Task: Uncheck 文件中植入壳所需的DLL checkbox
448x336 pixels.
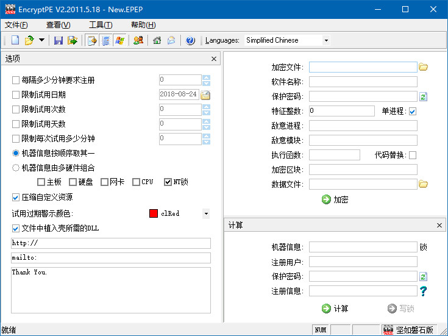Action: pos(16,229)
